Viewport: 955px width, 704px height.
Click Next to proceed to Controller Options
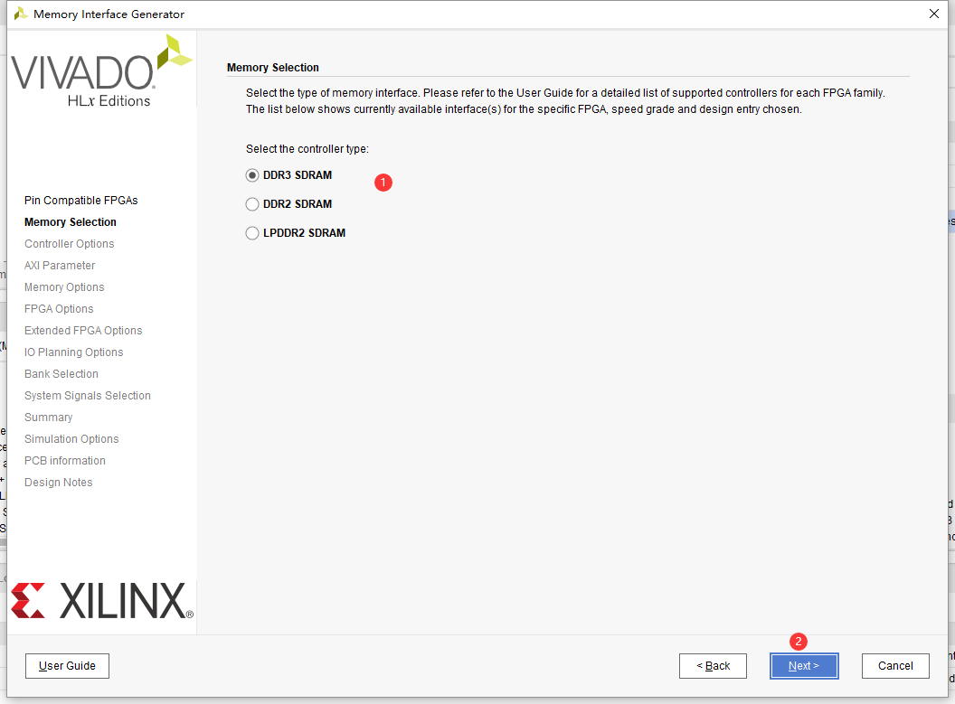[x=803, y=666]
